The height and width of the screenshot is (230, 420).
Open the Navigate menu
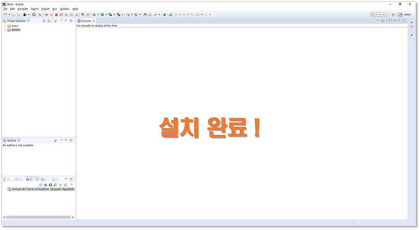tap(23, 9)
